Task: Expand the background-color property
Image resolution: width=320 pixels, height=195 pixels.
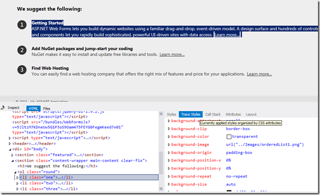Action: tap(169, 137)
